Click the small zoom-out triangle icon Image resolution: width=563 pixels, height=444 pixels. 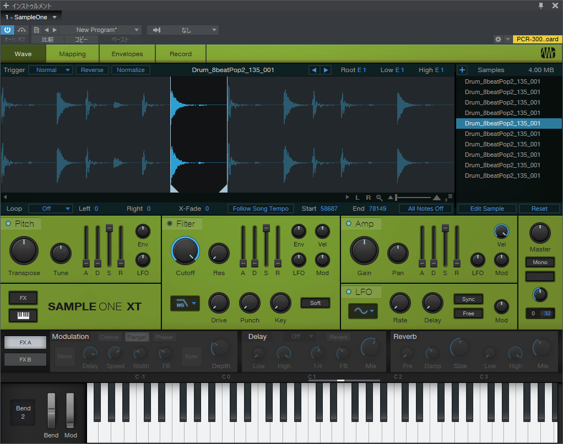[391, 198]
